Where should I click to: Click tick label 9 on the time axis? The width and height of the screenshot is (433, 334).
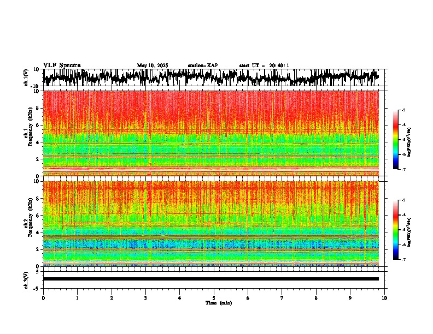(x=350, y=298)
